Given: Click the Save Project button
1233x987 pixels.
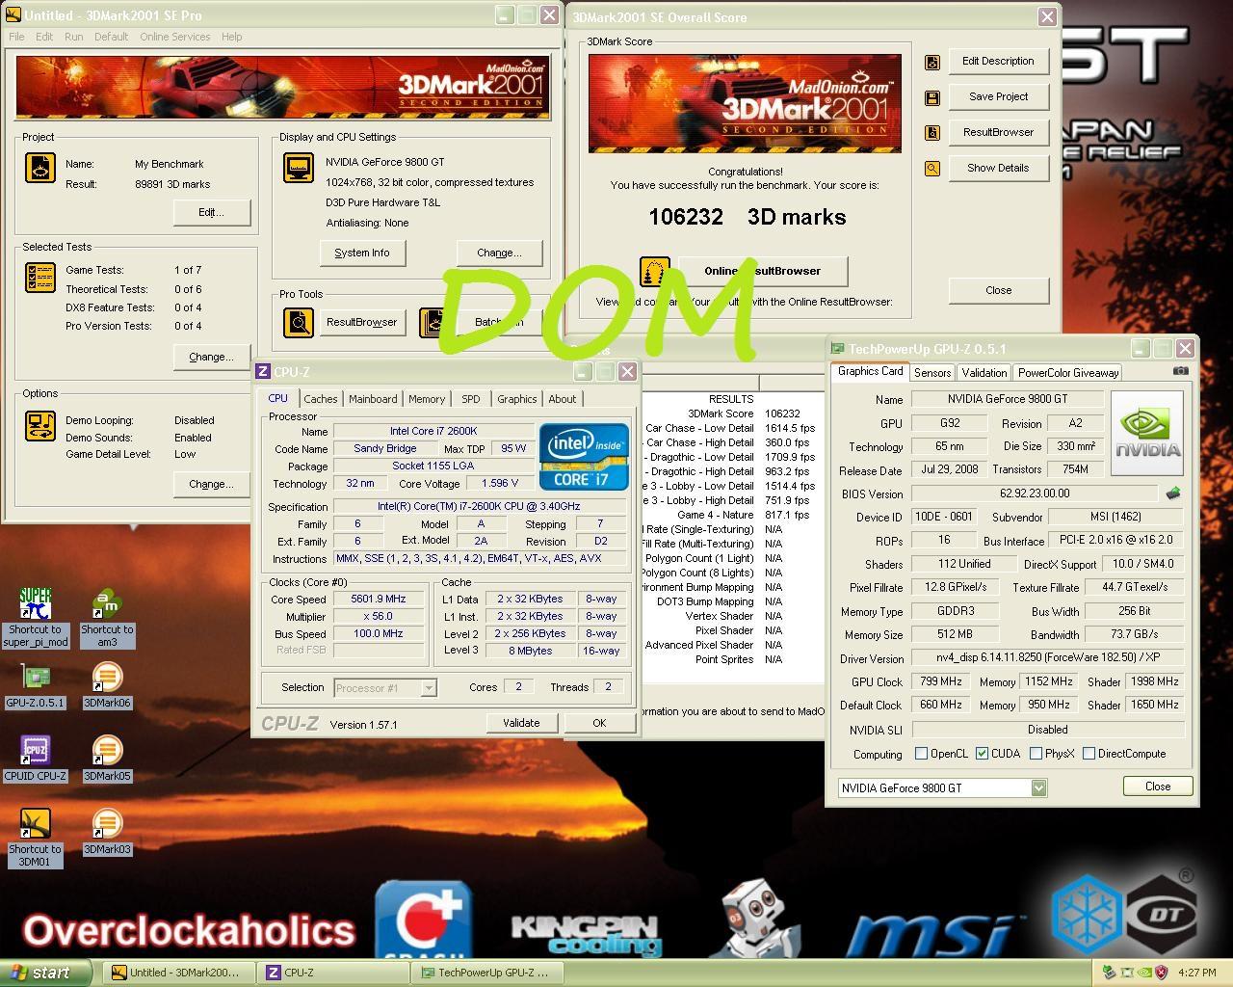Looking at the screenshot, I should (999, 96).
